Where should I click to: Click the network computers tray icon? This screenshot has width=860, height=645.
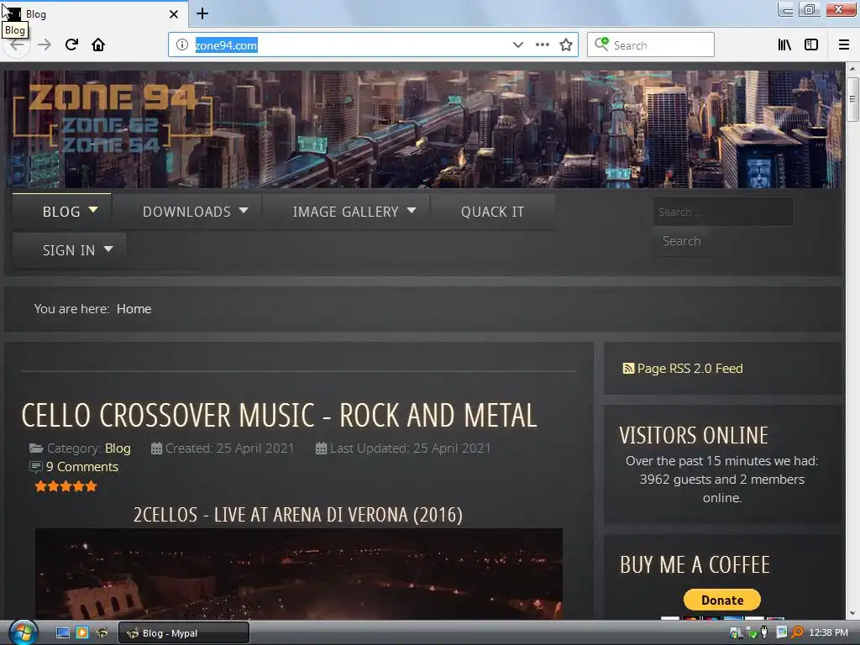(736, 633)
